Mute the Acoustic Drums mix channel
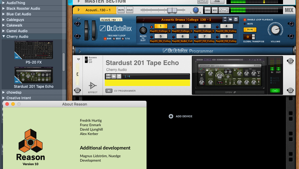This screenshot has width=299, height=169. (x=121, y=10)
